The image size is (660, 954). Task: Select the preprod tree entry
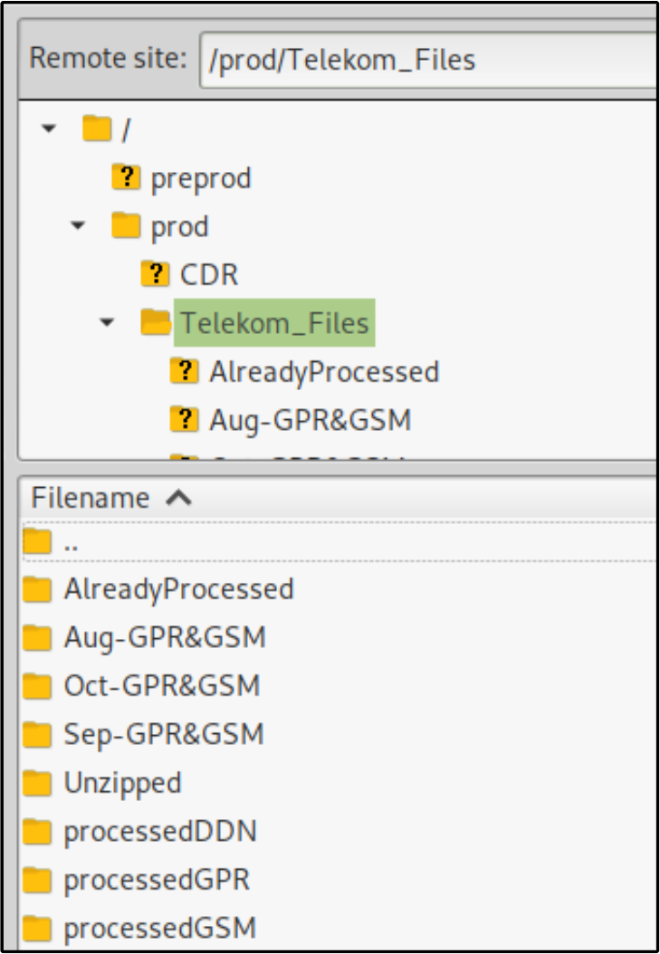[x=200, y=177]
